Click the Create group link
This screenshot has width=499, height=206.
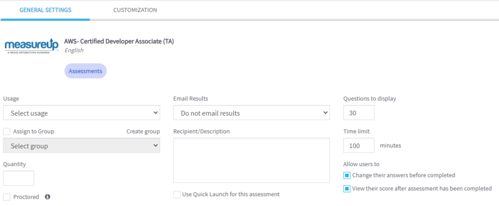(143, 131)
